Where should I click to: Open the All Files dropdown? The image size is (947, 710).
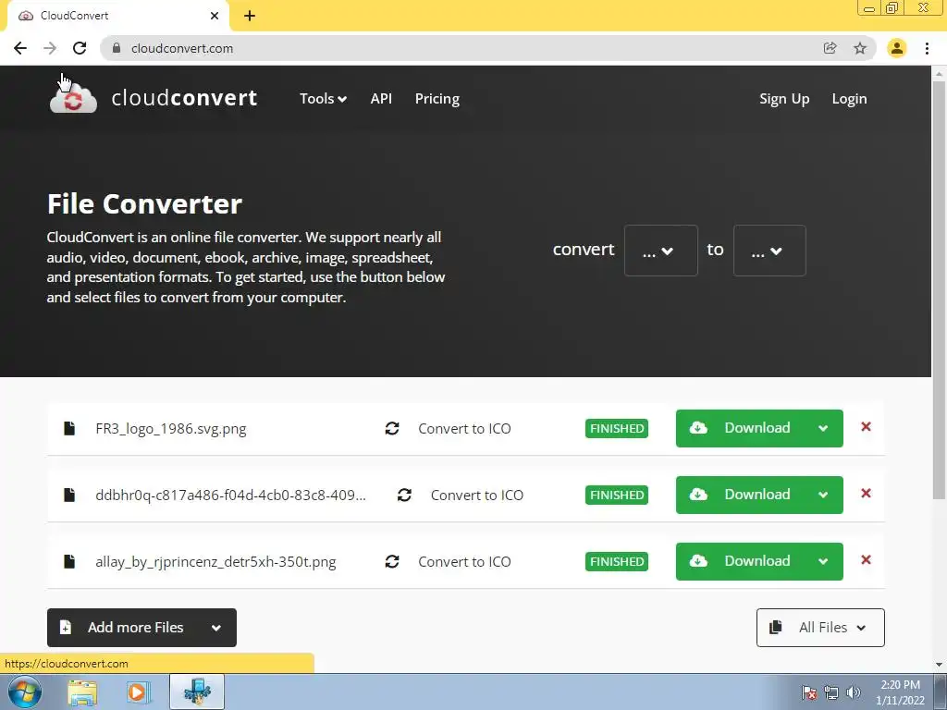click(x=820, y=628)
